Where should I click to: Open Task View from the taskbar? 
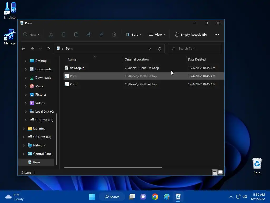(x=132, y=197)
